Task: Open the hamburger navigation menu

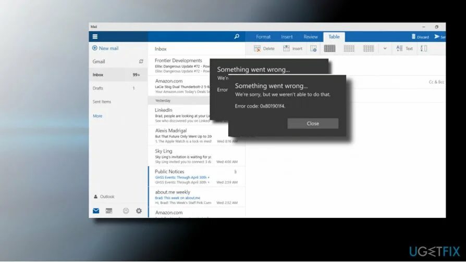Action: [95, 36]
